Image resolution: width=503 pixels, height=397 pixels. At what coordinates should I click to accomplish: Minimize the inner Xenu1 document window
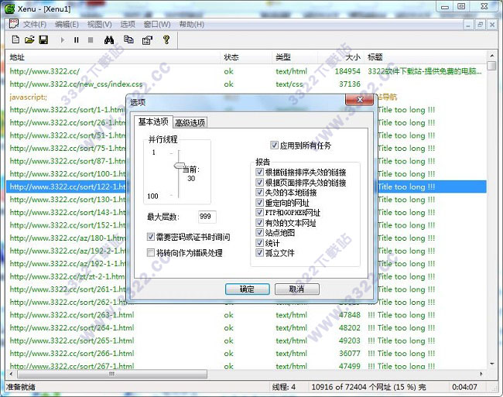pos(468,24)
